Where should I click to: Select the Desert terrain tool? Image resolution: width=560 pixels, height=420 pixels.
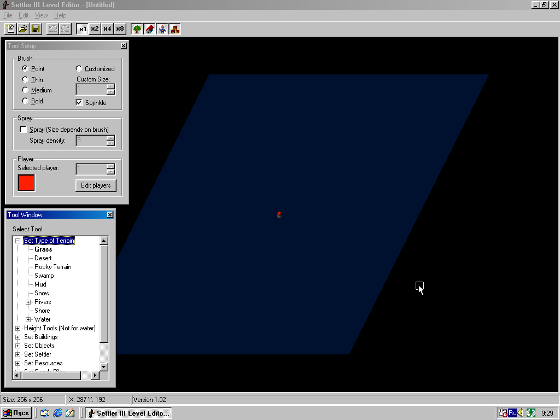43,258
